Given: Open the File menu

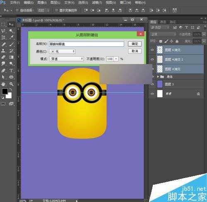Looking at the screenshot, I should tap(15, 2).
